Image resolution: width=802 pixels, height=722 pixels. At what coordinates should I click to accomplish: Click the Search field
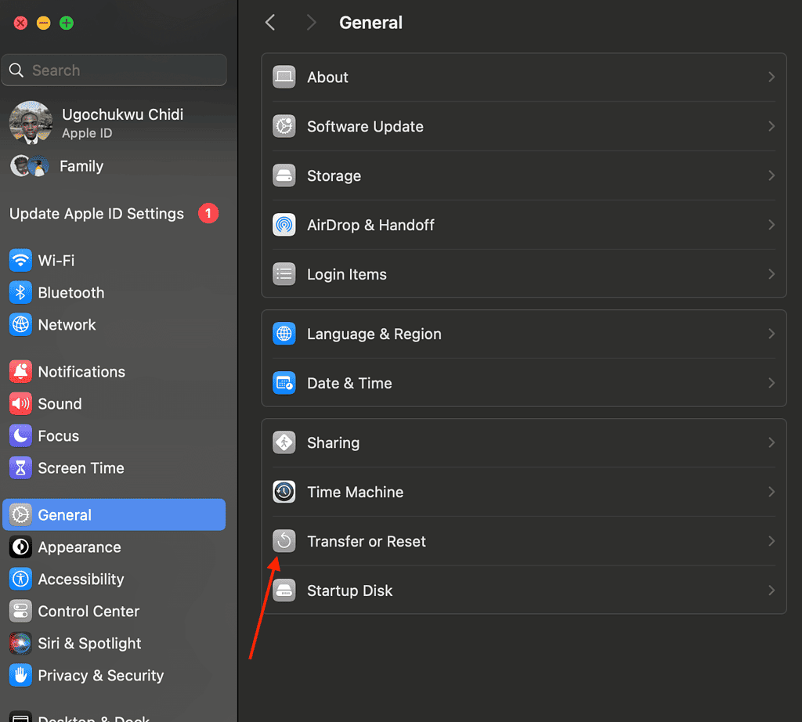(x=114, y=70)
